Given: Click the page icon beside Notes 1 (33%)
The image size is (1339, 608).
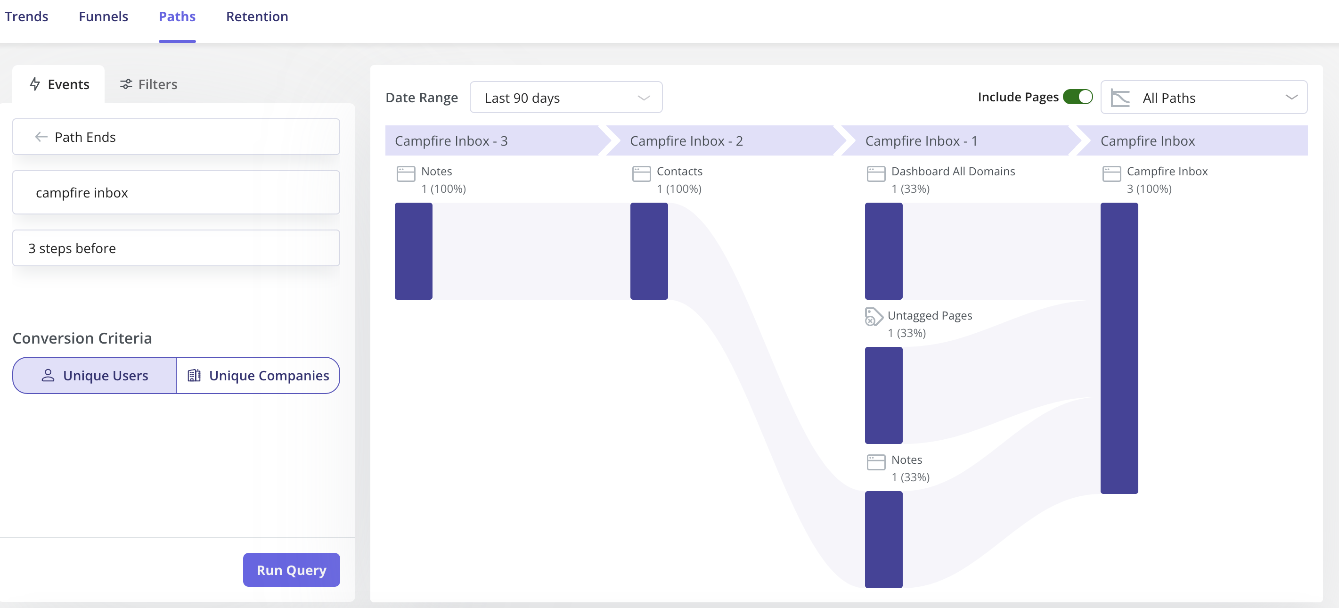Looking at the screenshot, I should [x=876, y=462].
